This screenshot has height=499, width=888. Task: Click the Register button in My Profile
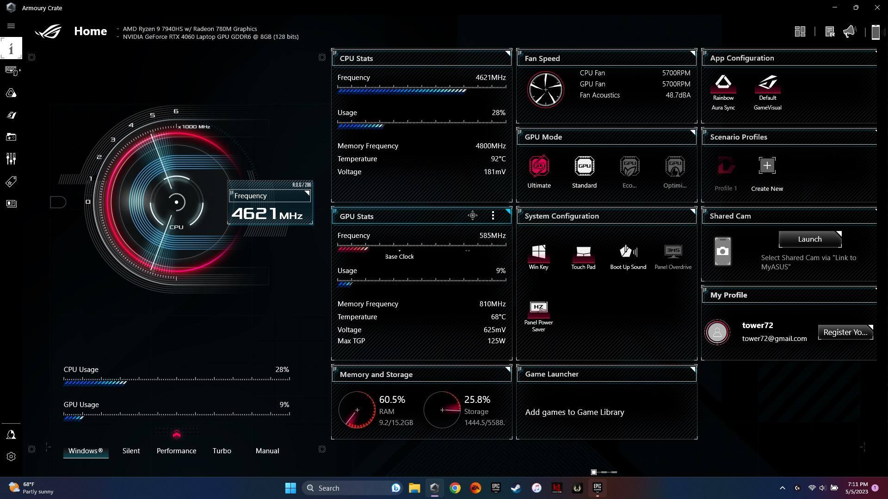(x=845, y=332)
